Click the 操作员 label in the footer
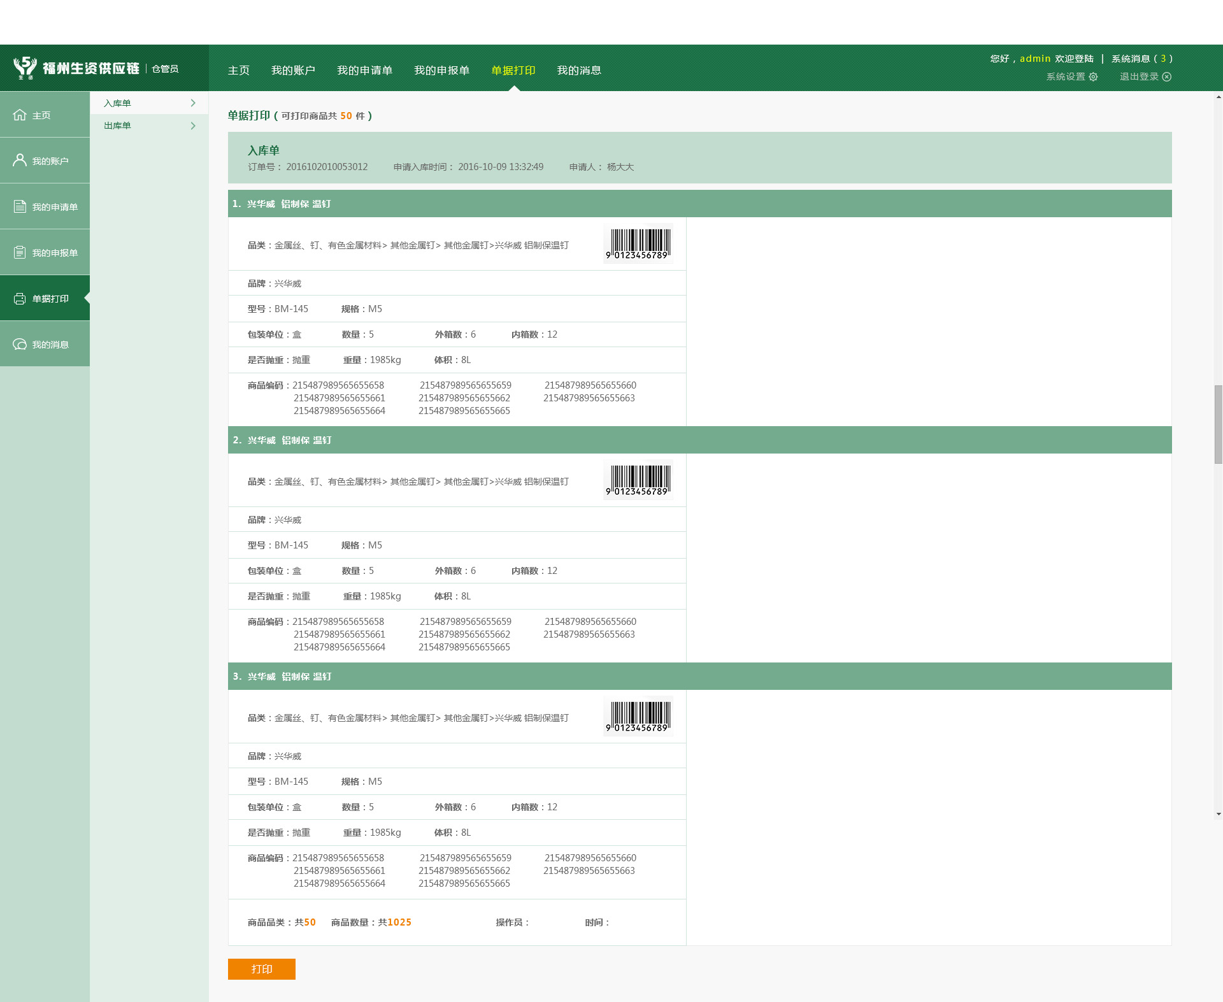This screenshot has height=1002, width=1223. [513, 922]
